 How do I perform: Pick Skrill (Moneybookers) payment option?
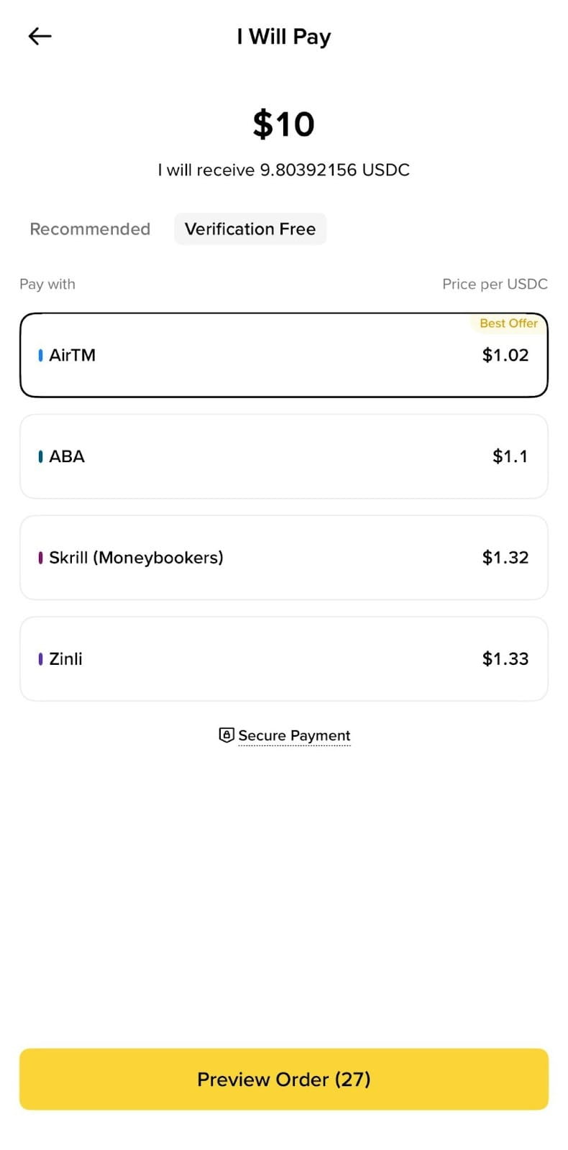(x=283, y=558)
